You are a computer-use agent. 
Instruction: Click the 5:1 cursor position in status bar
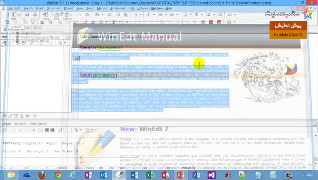pos(26,168)
